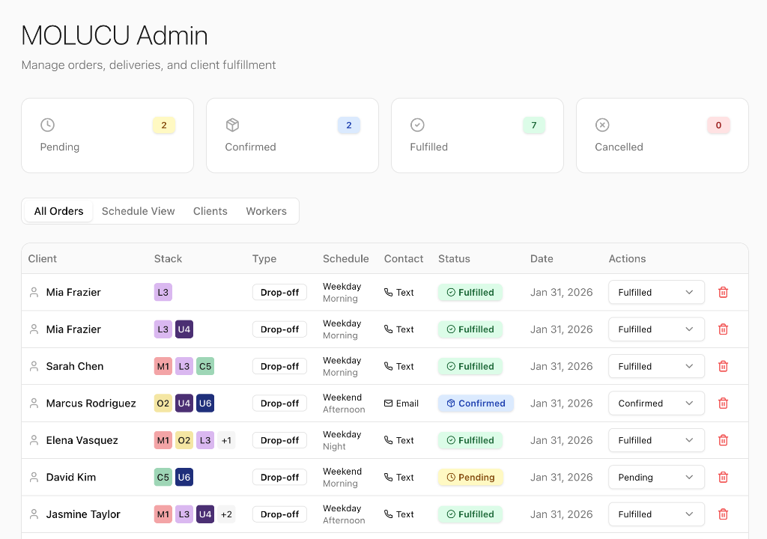Click the phone icon in Elena Vasquez's row
This screenshot has height=539, width=767.
pyautogui.click(x=389, y=440)
